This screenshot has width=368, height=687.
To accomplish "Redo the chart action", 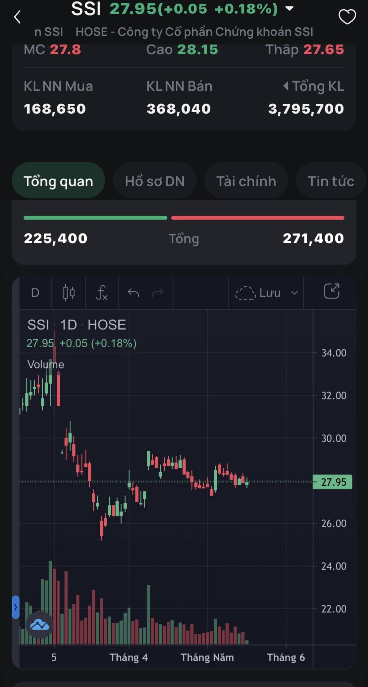I will (x=157, y=293).
